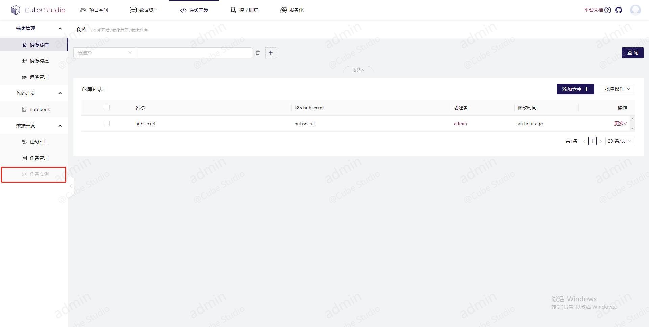Viewport: 649px width, 327px height.
Task: Open 镜像构建 in the sidebar
Action: [x=34, y=61]
